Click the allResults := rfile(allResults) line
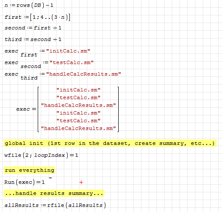Viewport: 222px width, 212px height. tap(55, 205)
